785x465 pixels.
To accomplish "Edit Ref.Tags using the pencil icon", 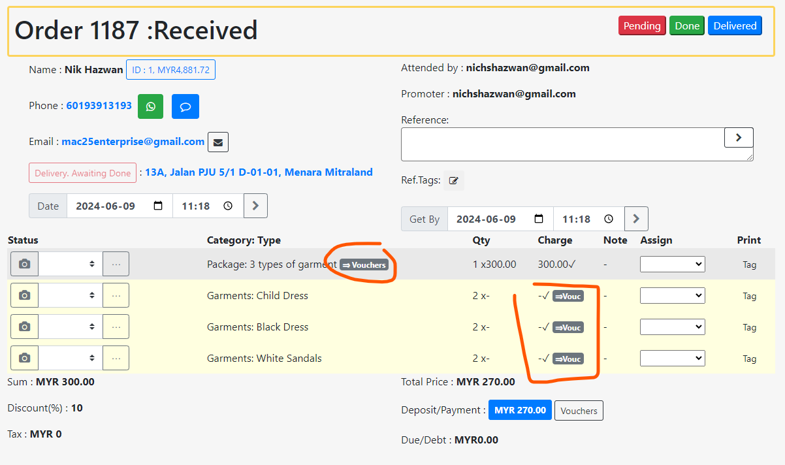I will click(x=453, y=180).
